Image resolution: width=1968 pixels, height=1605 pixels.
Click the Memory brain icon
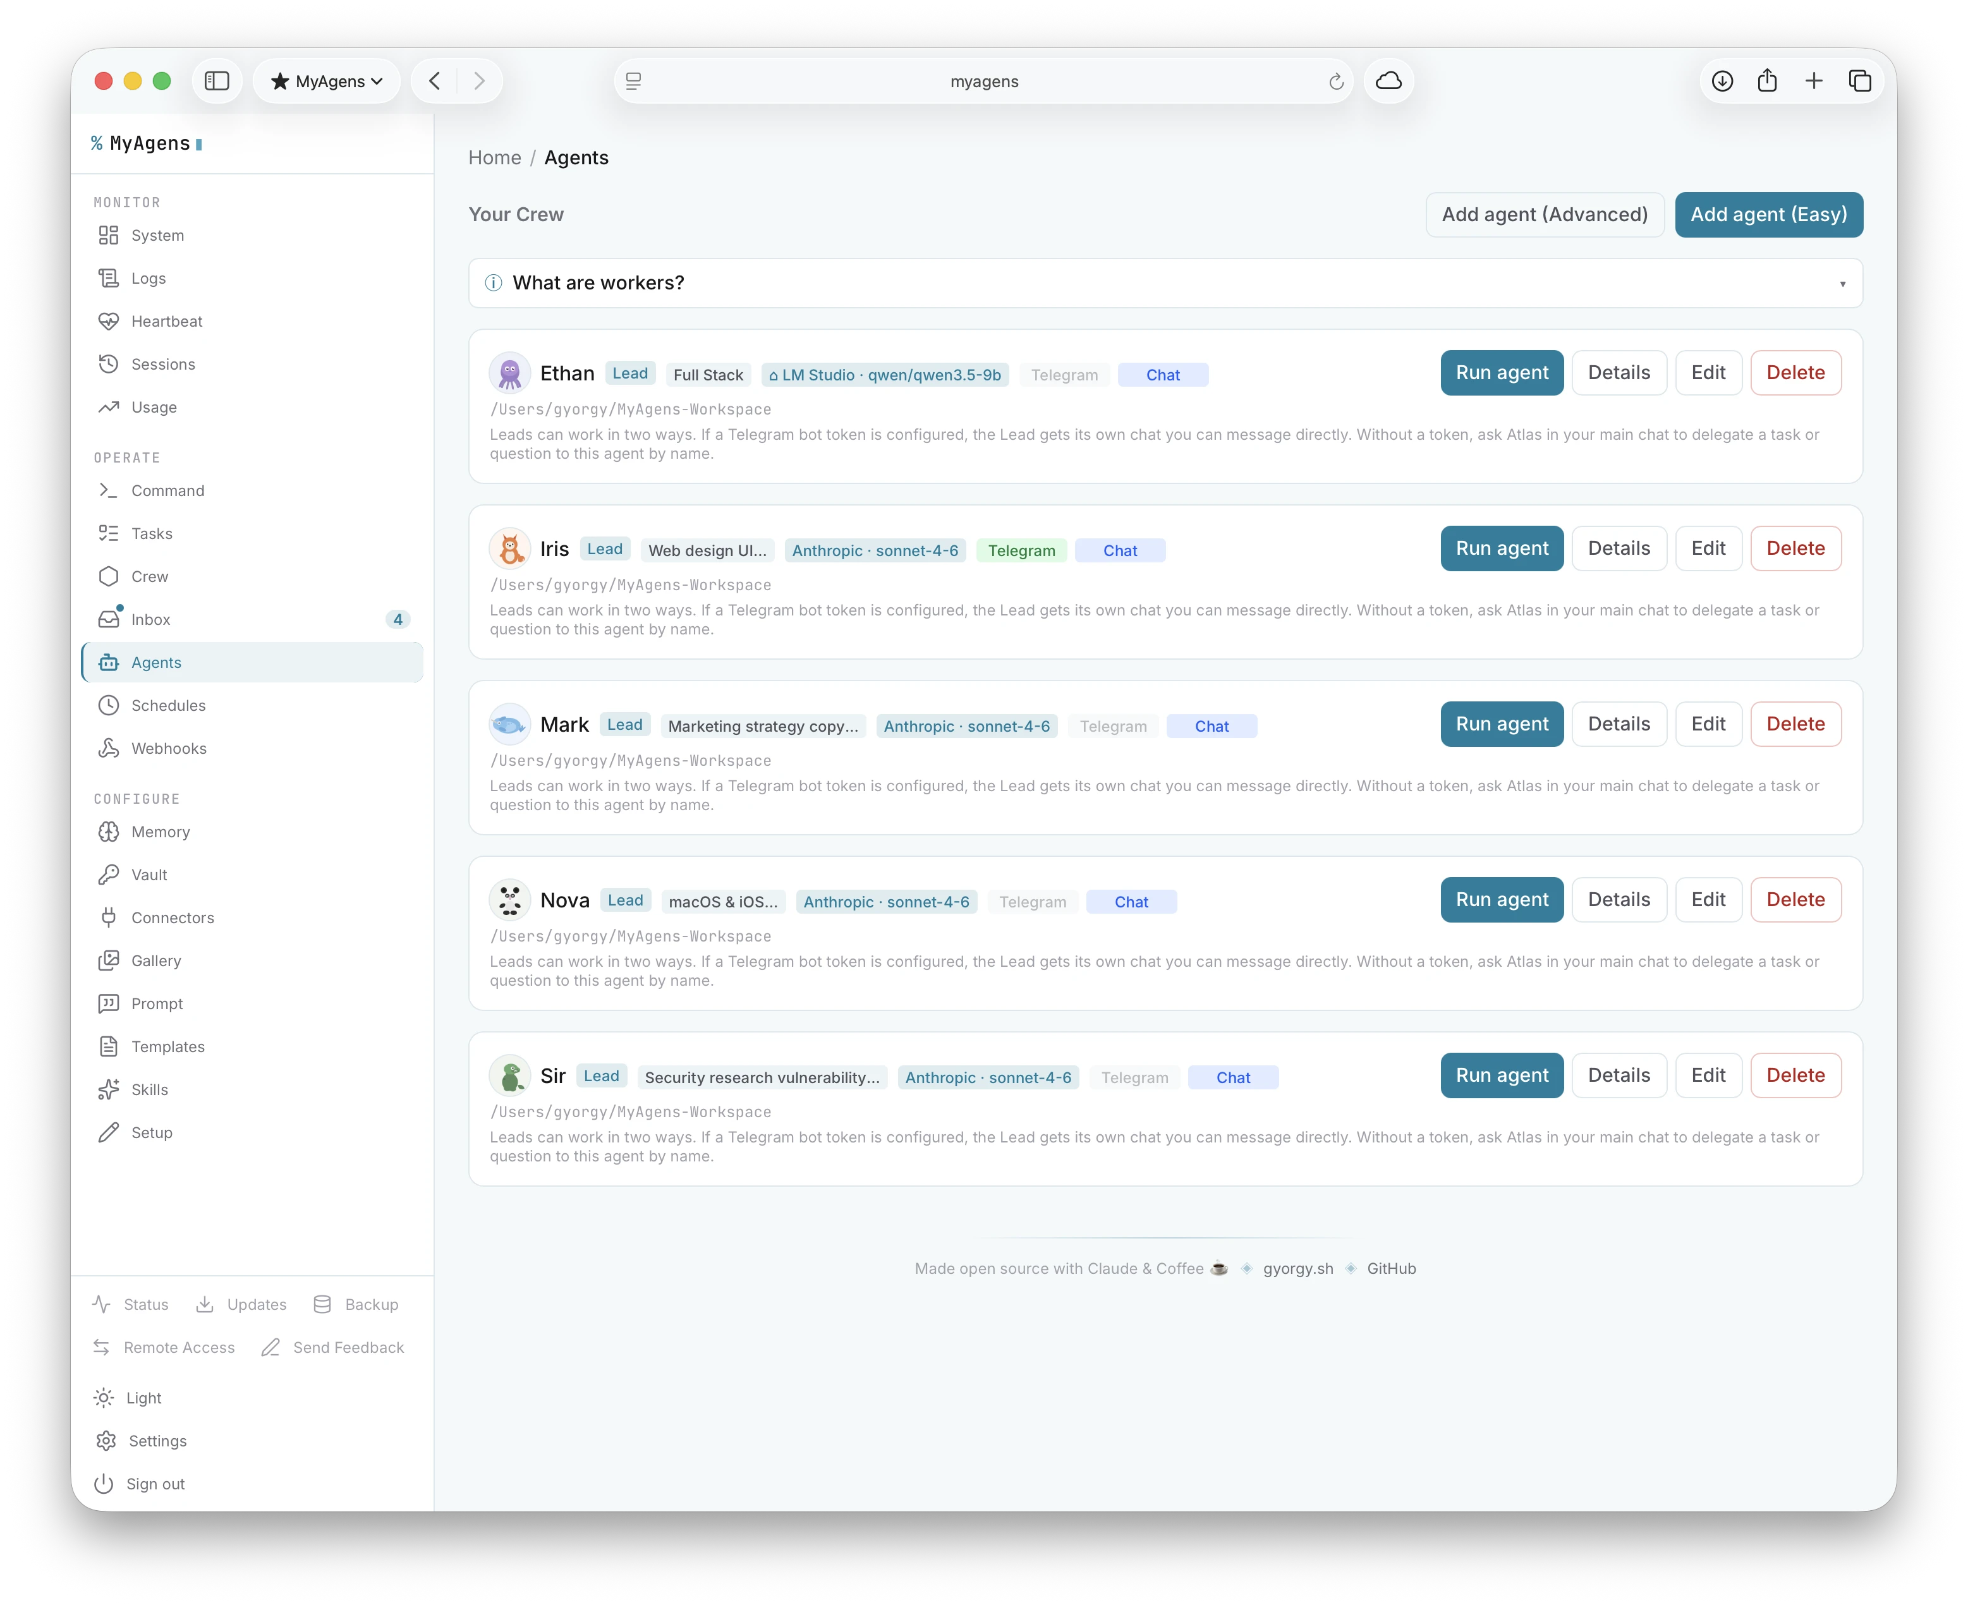tap(108, 832)
